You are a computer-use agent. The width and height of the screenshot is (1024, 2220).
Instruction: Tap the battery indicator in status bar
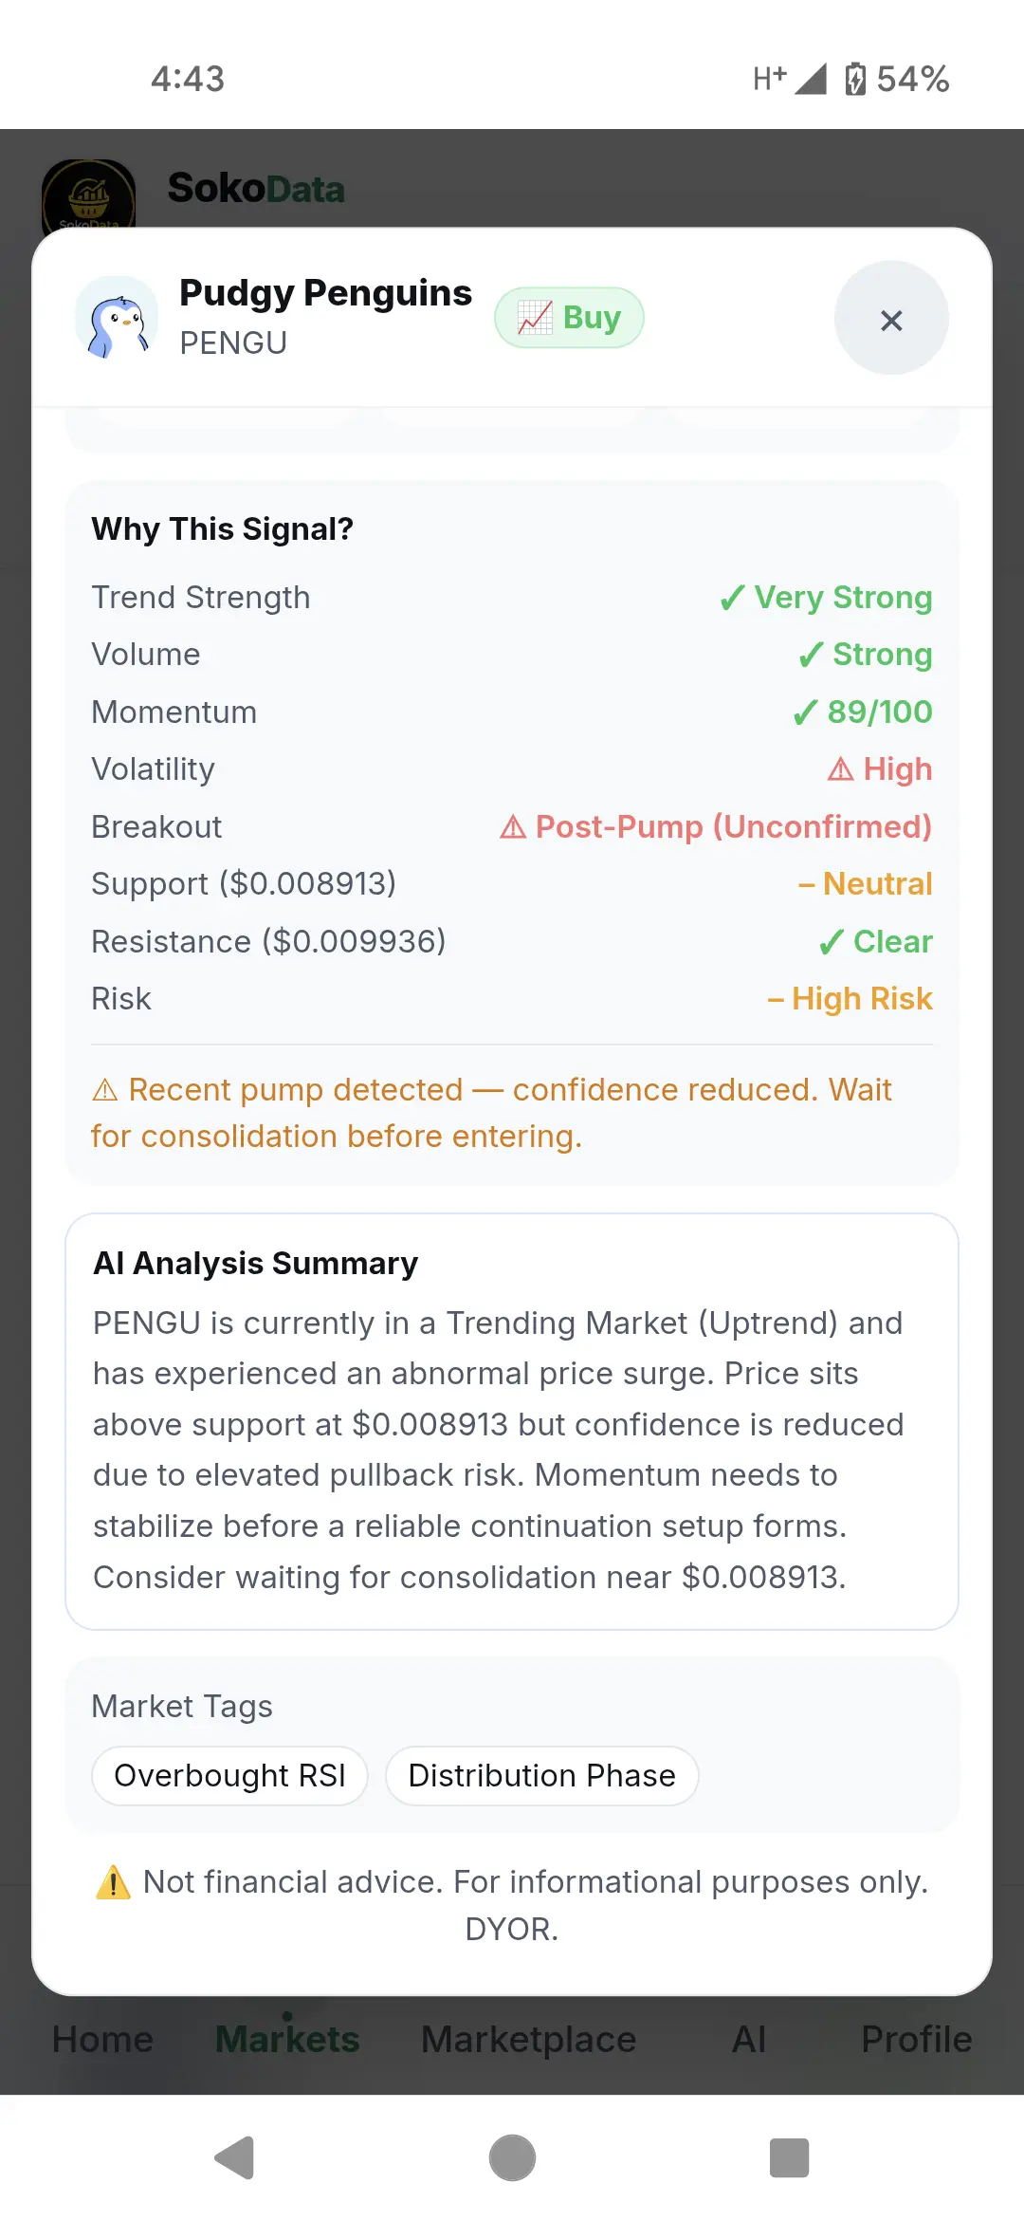pos(855,79)
